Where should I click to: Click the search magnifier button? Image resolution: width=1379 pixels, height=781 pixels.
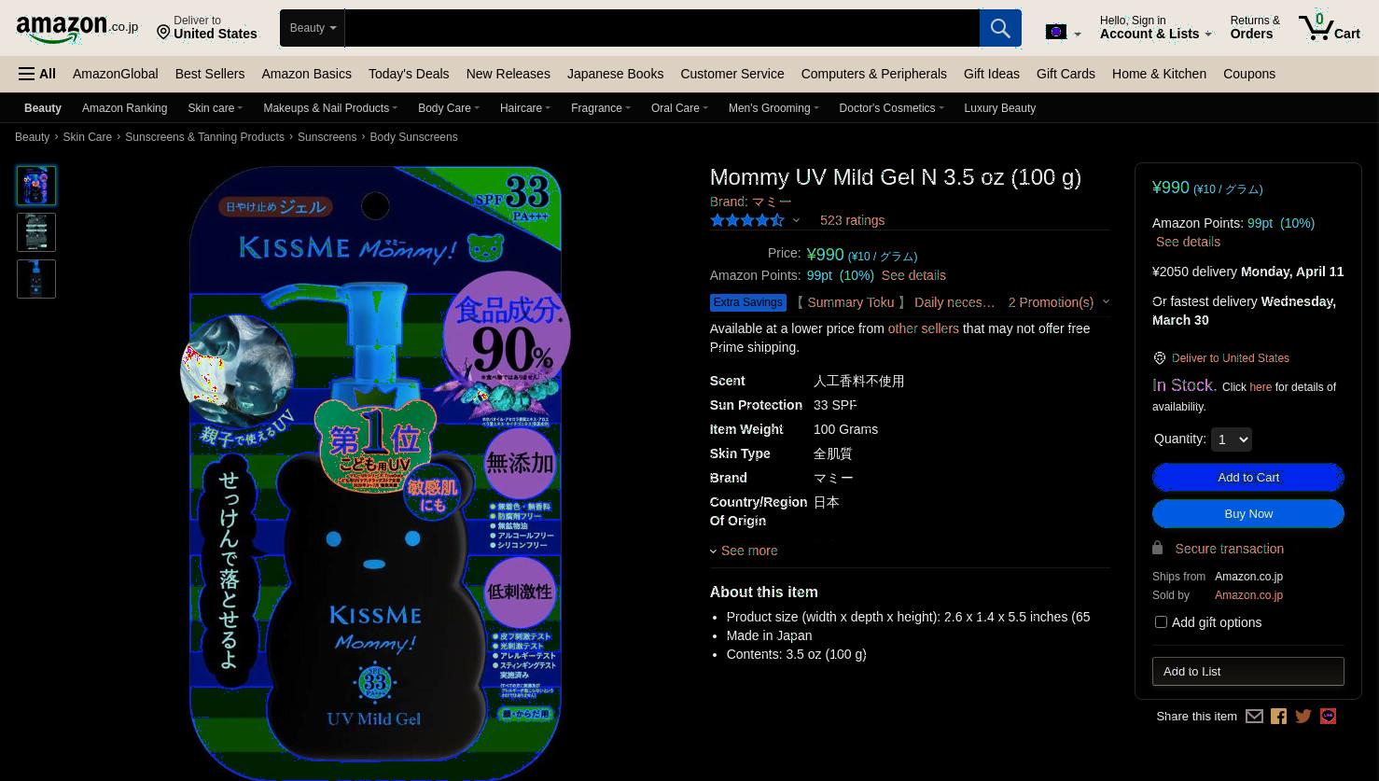click(x=1000, y=28)
